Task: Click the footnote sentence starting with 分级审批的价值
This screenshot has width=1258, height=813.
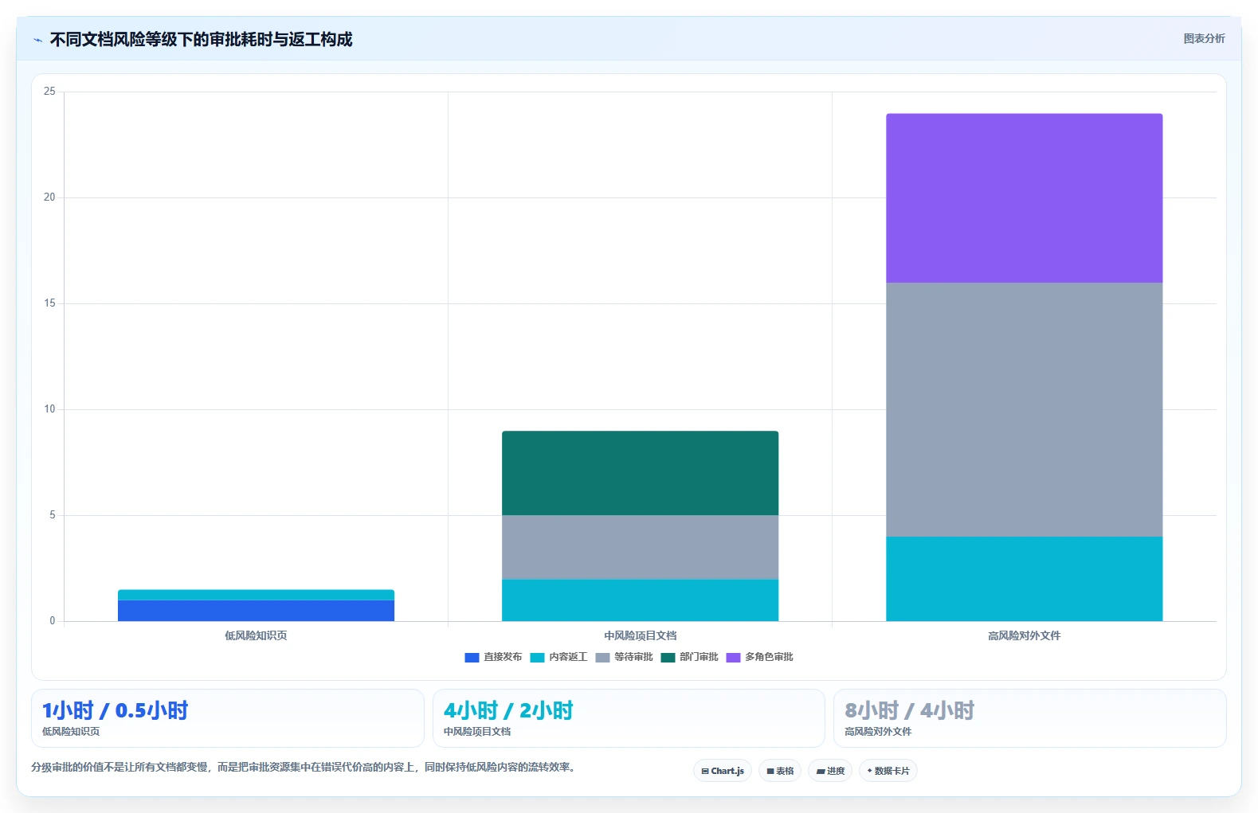Action: click(304, 768)
